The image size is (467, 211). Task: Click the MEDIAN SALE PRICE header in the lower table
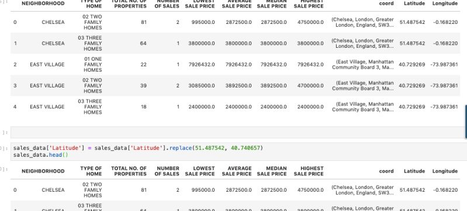(x=272, y=171)
